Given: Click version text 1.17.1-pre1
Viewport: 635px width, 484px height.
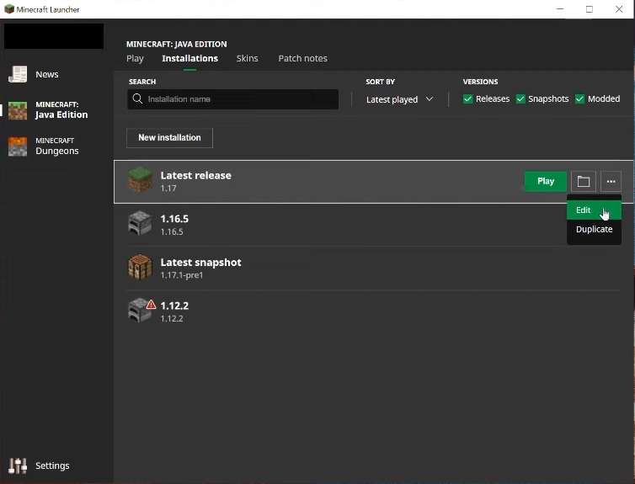Looking at the screenshot, I should (x=182, y=275).
